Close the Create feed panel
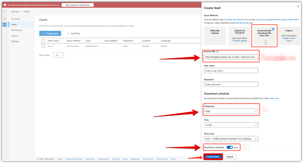The width and height of the screenshot is (303, 163). click(298, 6)
